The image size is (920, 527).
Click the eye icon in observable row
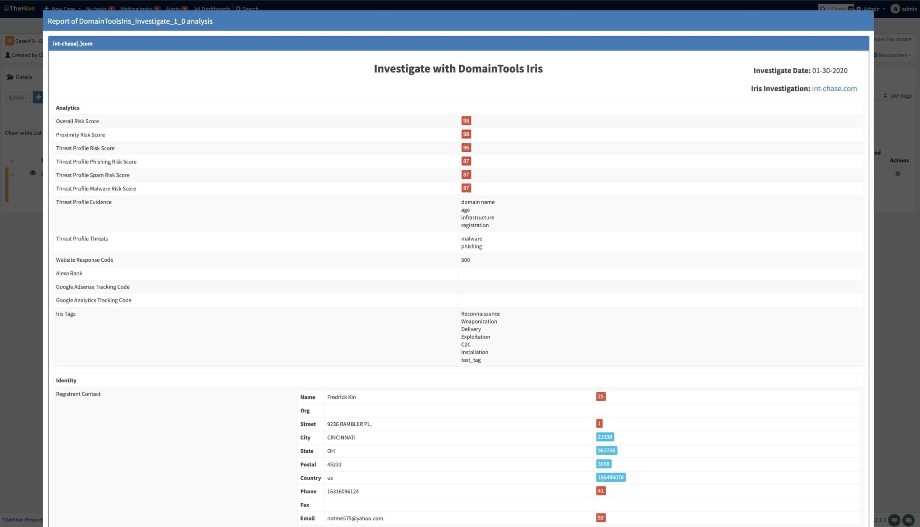click(x=33, y=173)
